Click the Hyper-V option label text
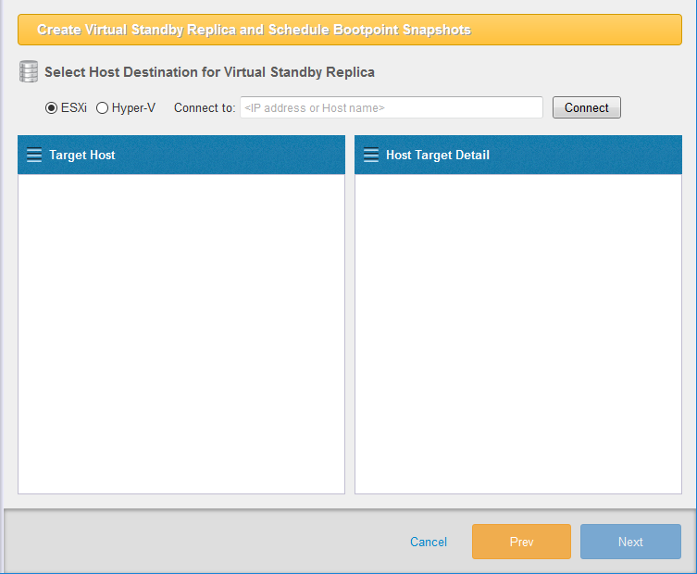The image size is (697, 574). tap(133, 107)
